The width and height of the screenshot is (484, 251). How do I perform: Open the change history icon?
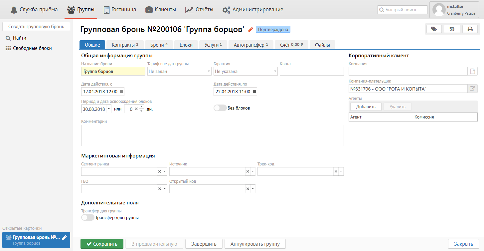point(452,29)
